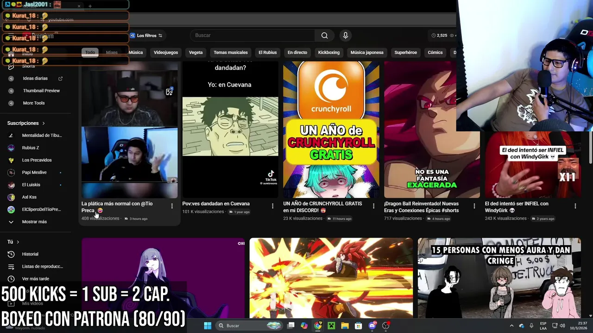This screenshot has height=333, width=593.
Task: Open Papi Mexlive subscription
Action: (x=34, y=173)
